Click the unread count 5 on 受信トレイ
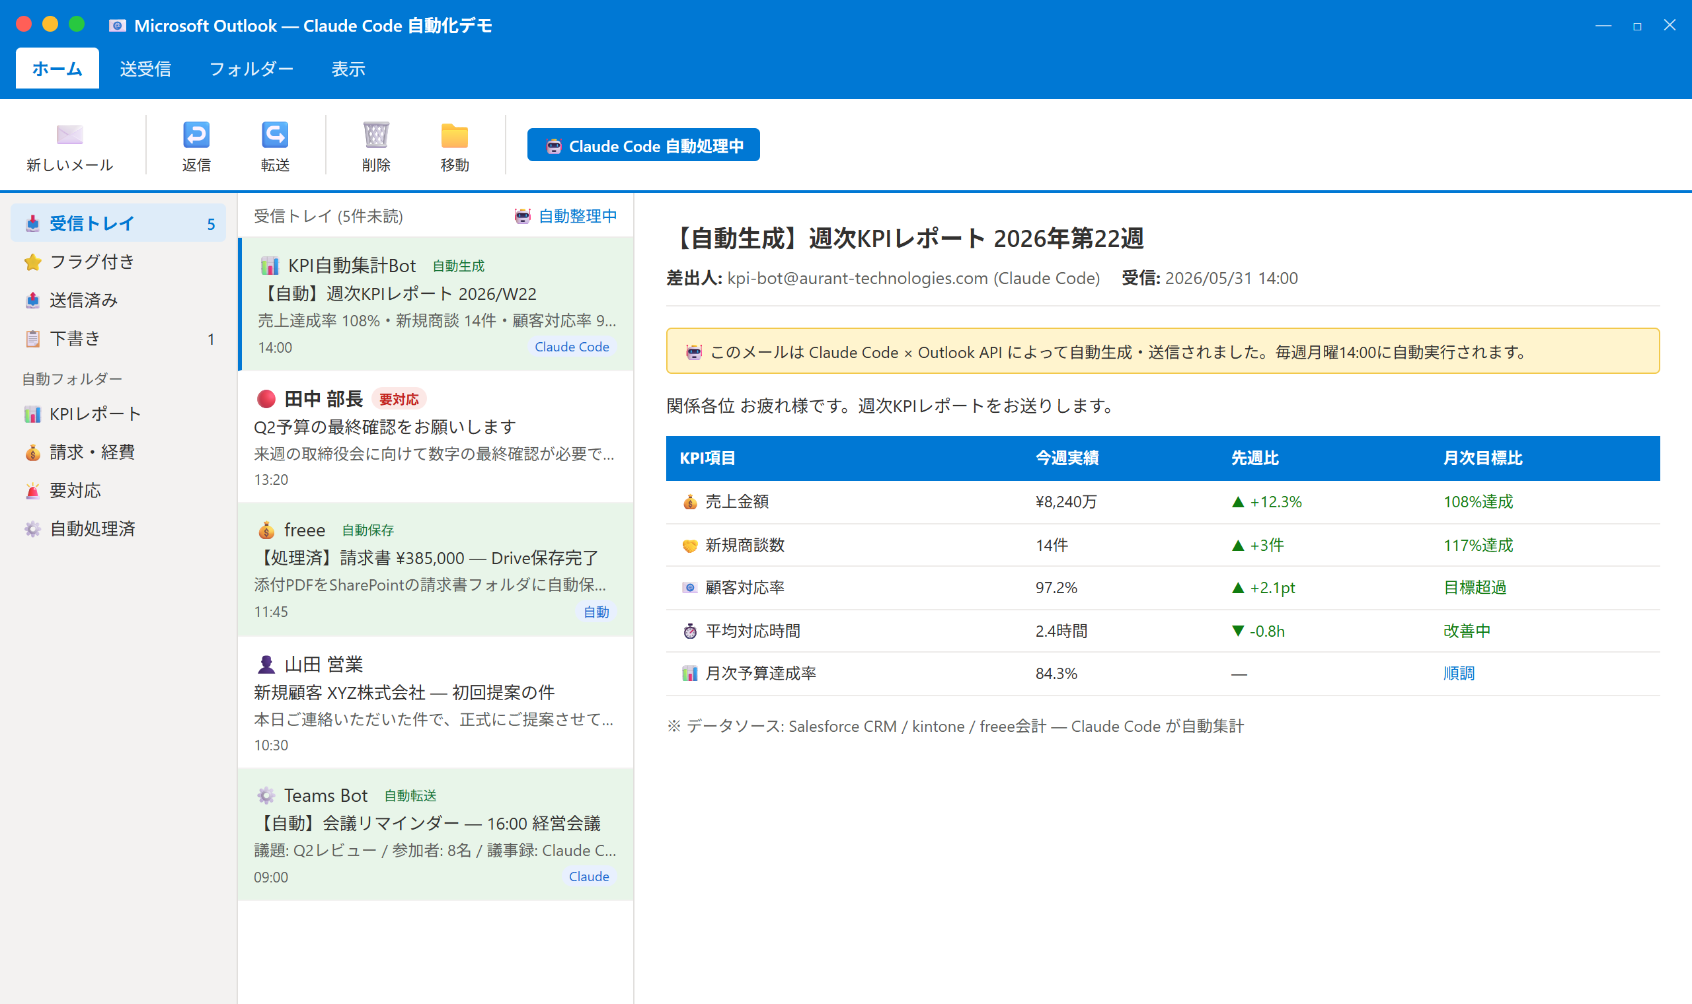 click(211, 224)
